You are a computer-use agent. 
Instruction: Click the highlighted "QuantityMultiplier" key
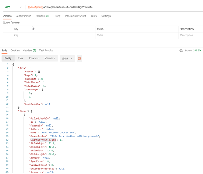[43, 140]
